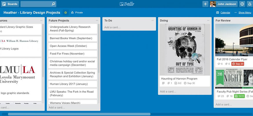Add a card to For Review list
This screenshot has height=116, width=253.
224,104
